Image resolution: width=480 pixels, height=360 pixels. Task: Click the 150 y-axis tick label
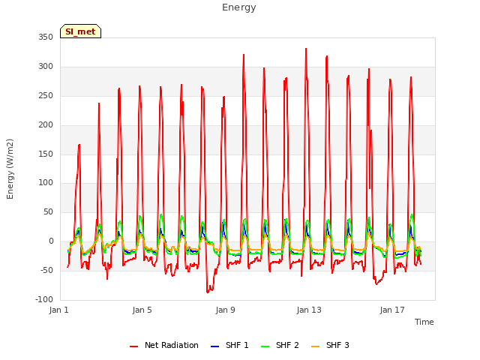pos(46,154)
